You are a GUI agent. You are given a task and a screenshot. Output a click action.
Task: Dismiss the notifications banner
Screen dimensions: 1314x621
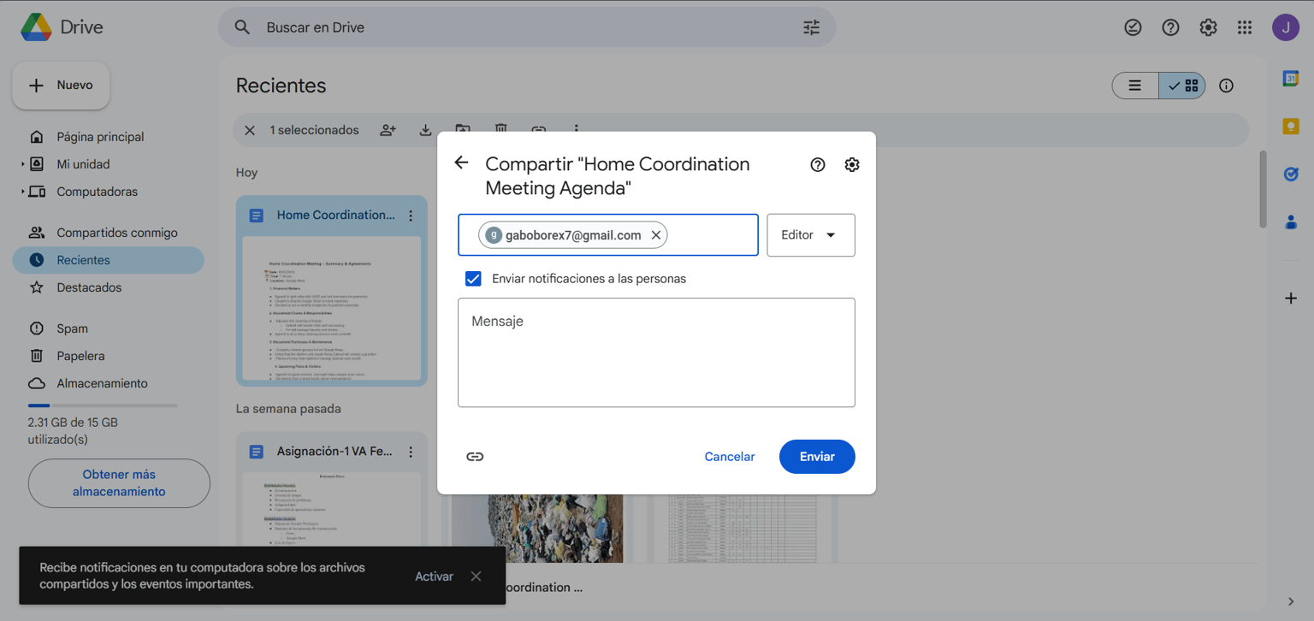point(476,577)
